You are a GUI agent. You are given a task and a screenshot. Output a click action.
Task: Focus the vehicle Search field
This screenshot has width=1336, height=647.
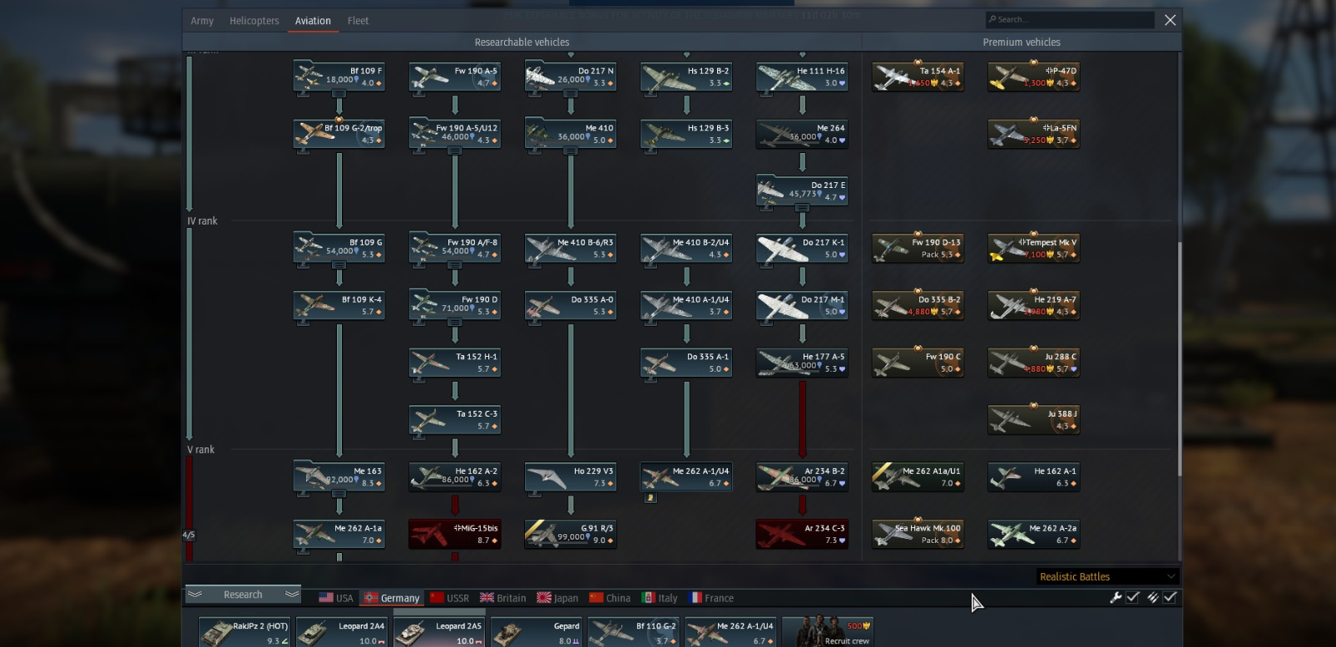click(1070, 19)
